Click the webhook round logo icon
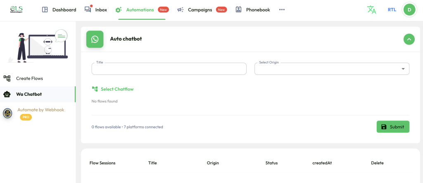 (x=7, y=113)
